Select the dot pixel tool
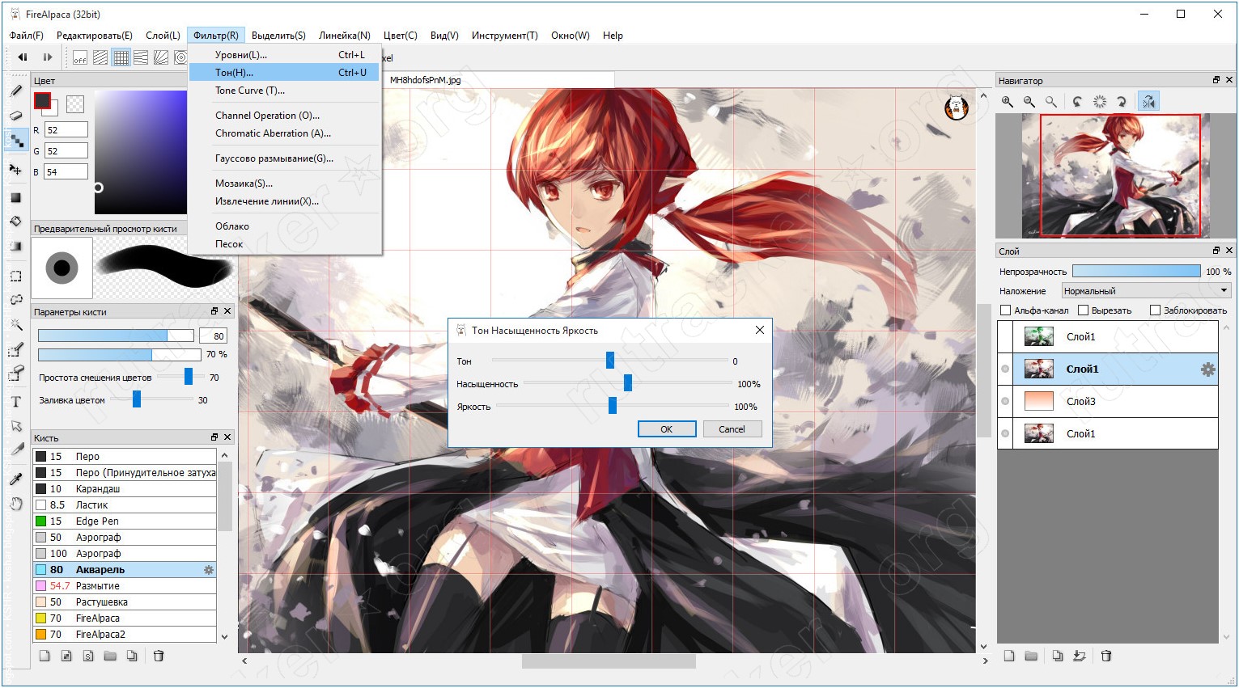Screen dimensions: 1239x688 pyautogui.click(x=15, y=141)
